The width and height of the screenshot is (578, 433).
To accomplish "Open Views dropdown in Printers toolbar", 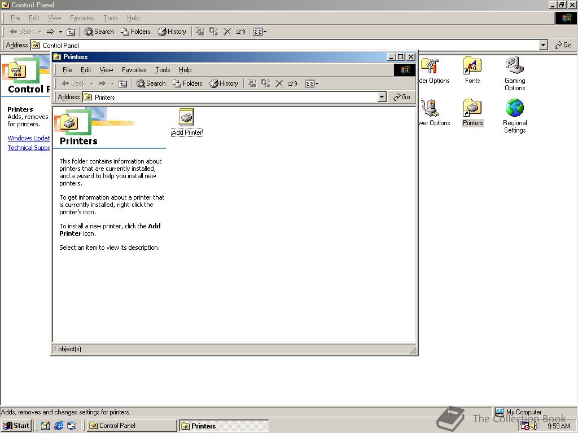I will (x=312, y=83).
